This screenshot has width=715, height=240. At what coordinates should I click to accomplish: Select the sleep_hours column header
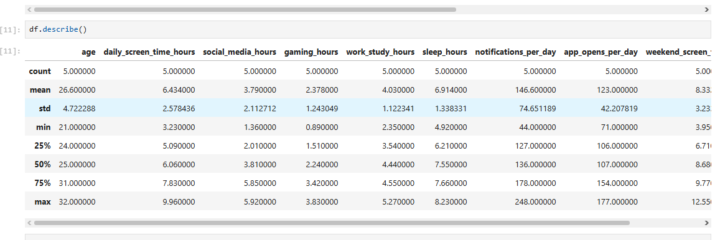pyautogui.click(x=444, y=52)
